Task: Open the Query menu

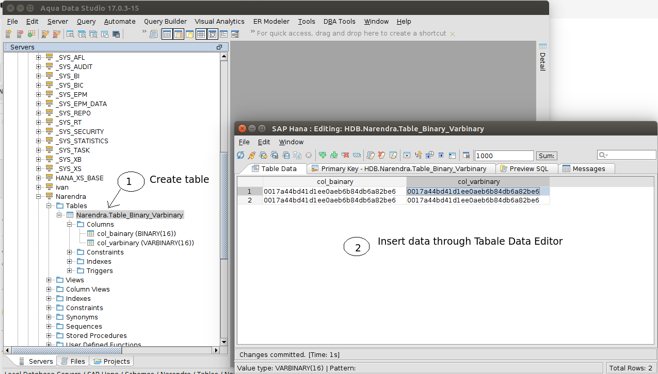Action: tap(86, 21)
